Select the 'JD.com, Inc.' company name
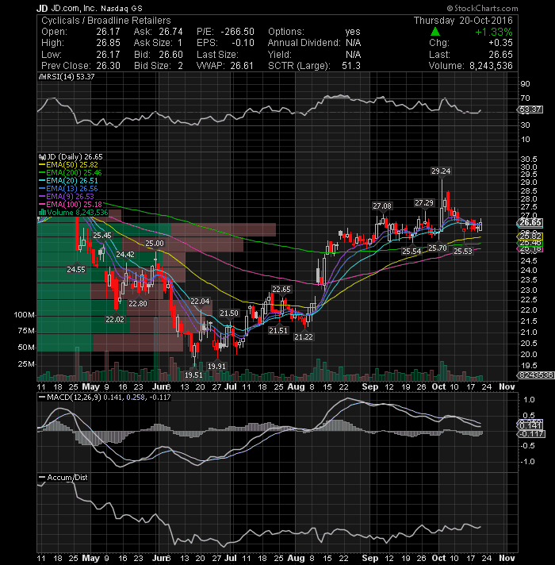 point(74,8)
